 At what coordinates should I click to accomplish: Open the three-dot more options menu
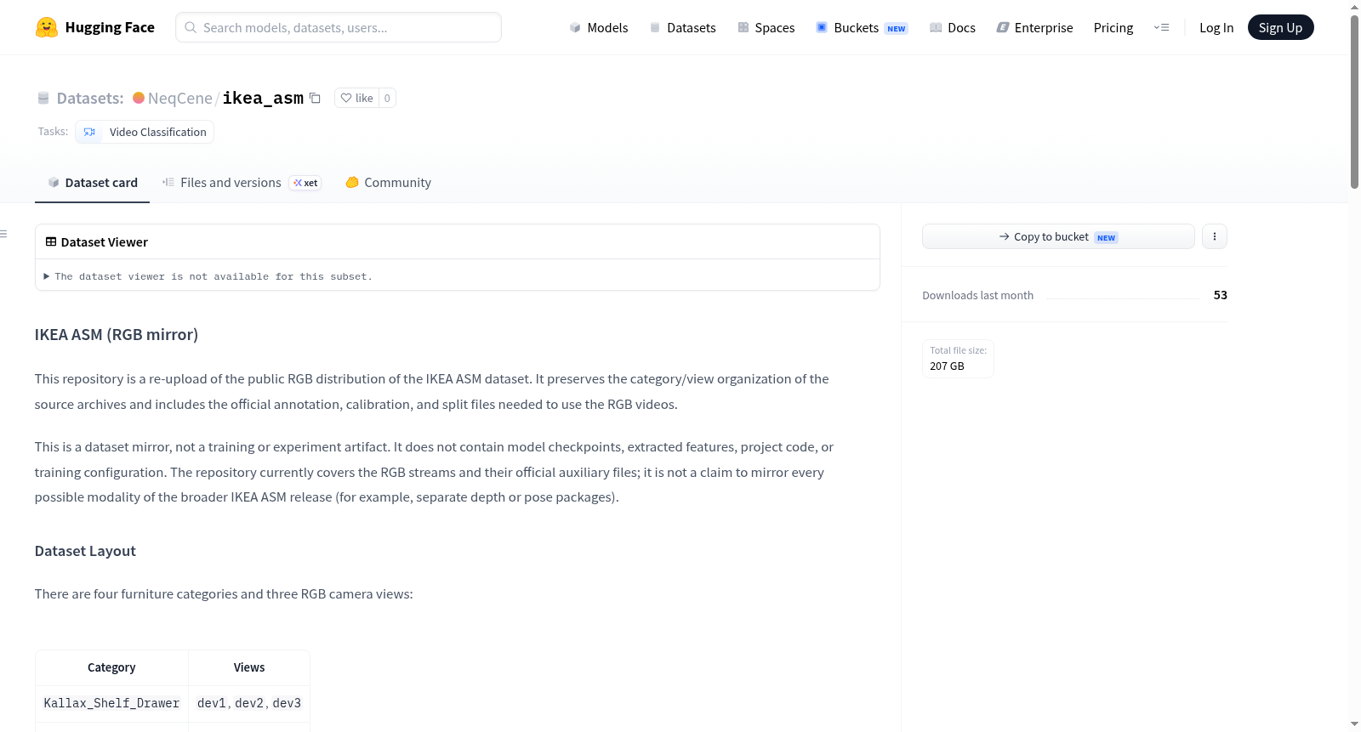[1215, 236]
